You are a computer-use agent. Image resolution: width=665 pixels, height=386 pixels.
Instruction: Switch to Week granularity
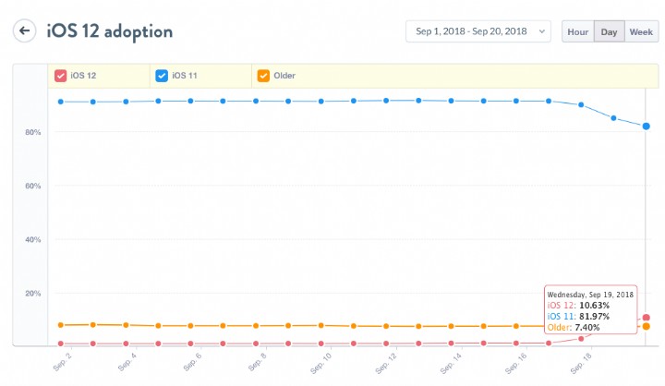click(x=641, y=31)
